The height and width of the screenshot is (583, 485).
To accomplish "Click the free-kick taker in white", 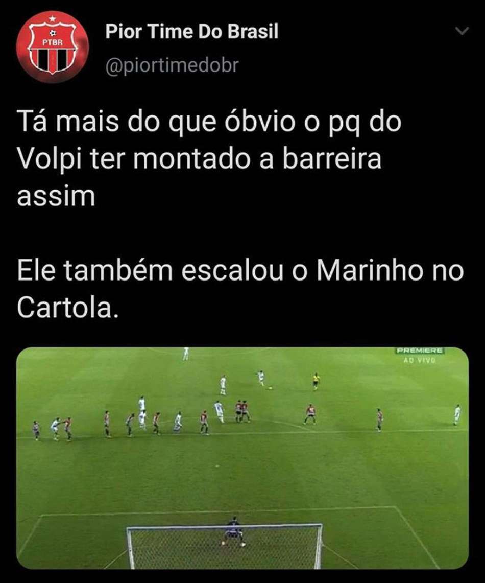I will click(x=262, y=378).
